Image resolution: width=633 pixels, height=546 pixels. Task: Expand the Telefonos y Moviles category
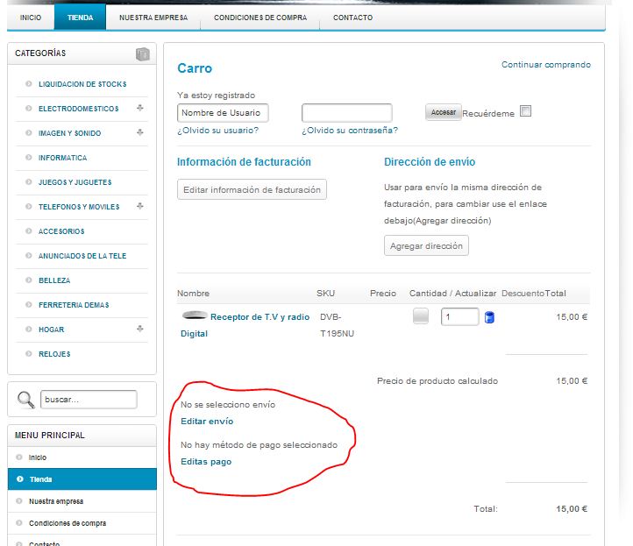coord(140,206)
